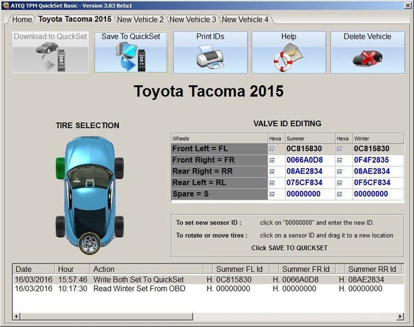The height and width of the screenshot is (327, 414).
Task: Edit Summer ID 075CF834 for Rear Left
Action: [x=310, y=183]
